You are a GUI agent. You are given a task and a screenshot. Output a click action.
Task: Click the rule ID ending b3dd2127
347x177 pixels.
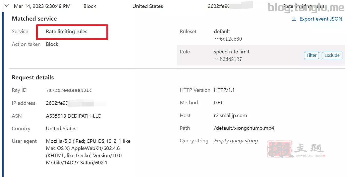(228, 59)
